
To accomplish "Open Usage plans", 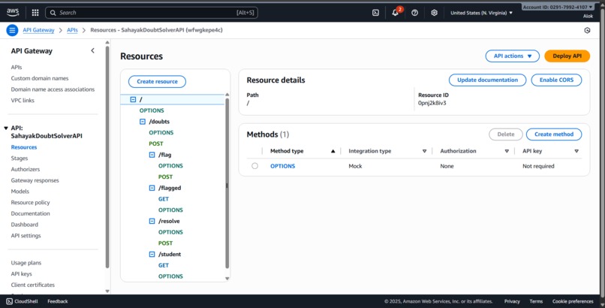I will pos(26,263).
